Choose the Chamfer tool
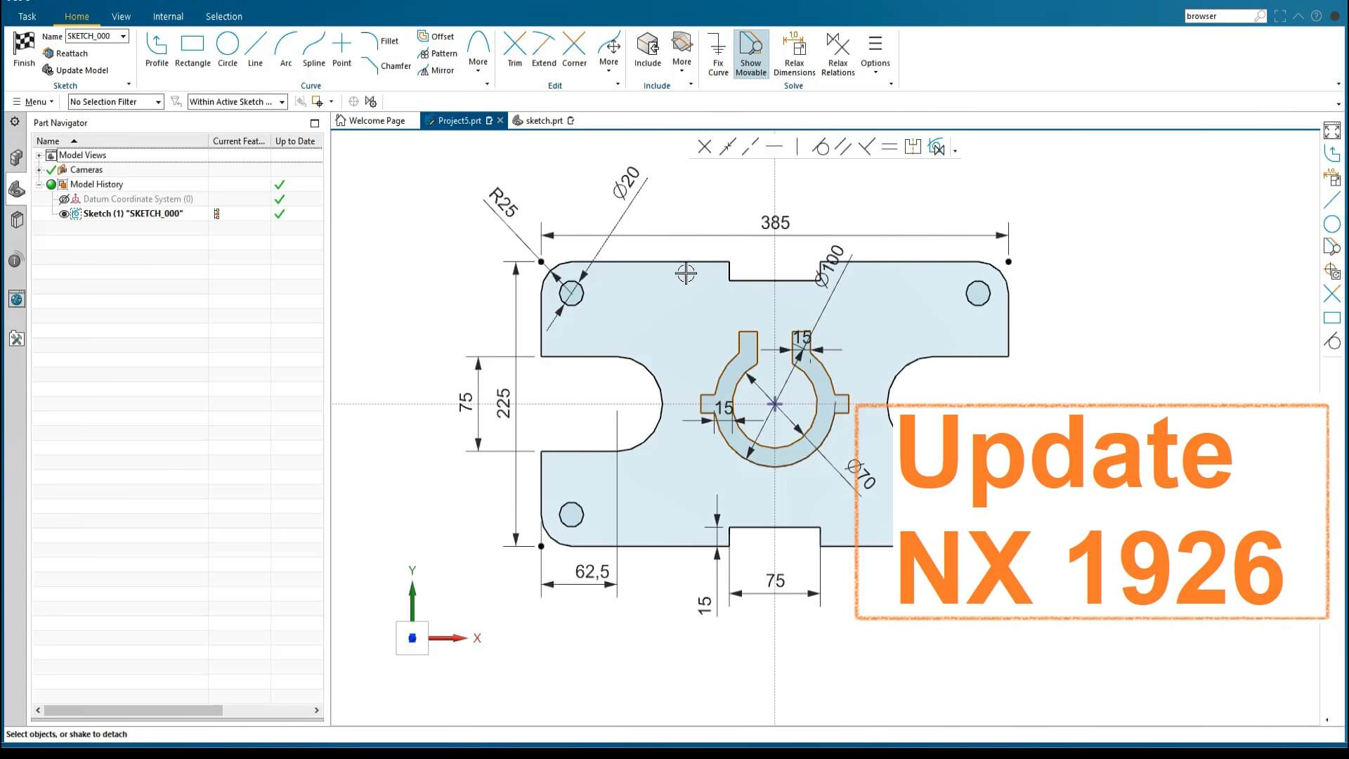This screenshot has height=759, width=1349. (x=386, y=66)
